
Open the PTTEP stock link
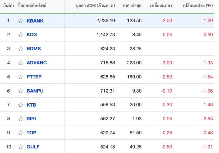[34, 77]
